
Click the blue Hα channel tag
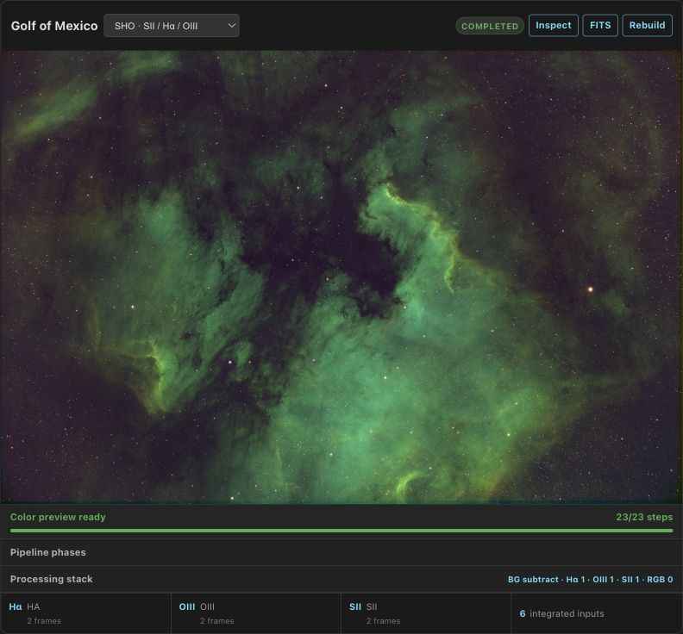[16, 606]
